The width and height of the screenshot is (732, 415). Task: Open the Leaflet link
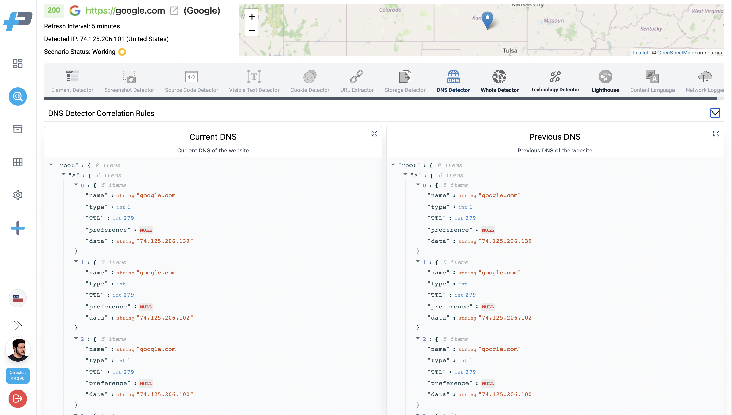(x=640, y=52)
